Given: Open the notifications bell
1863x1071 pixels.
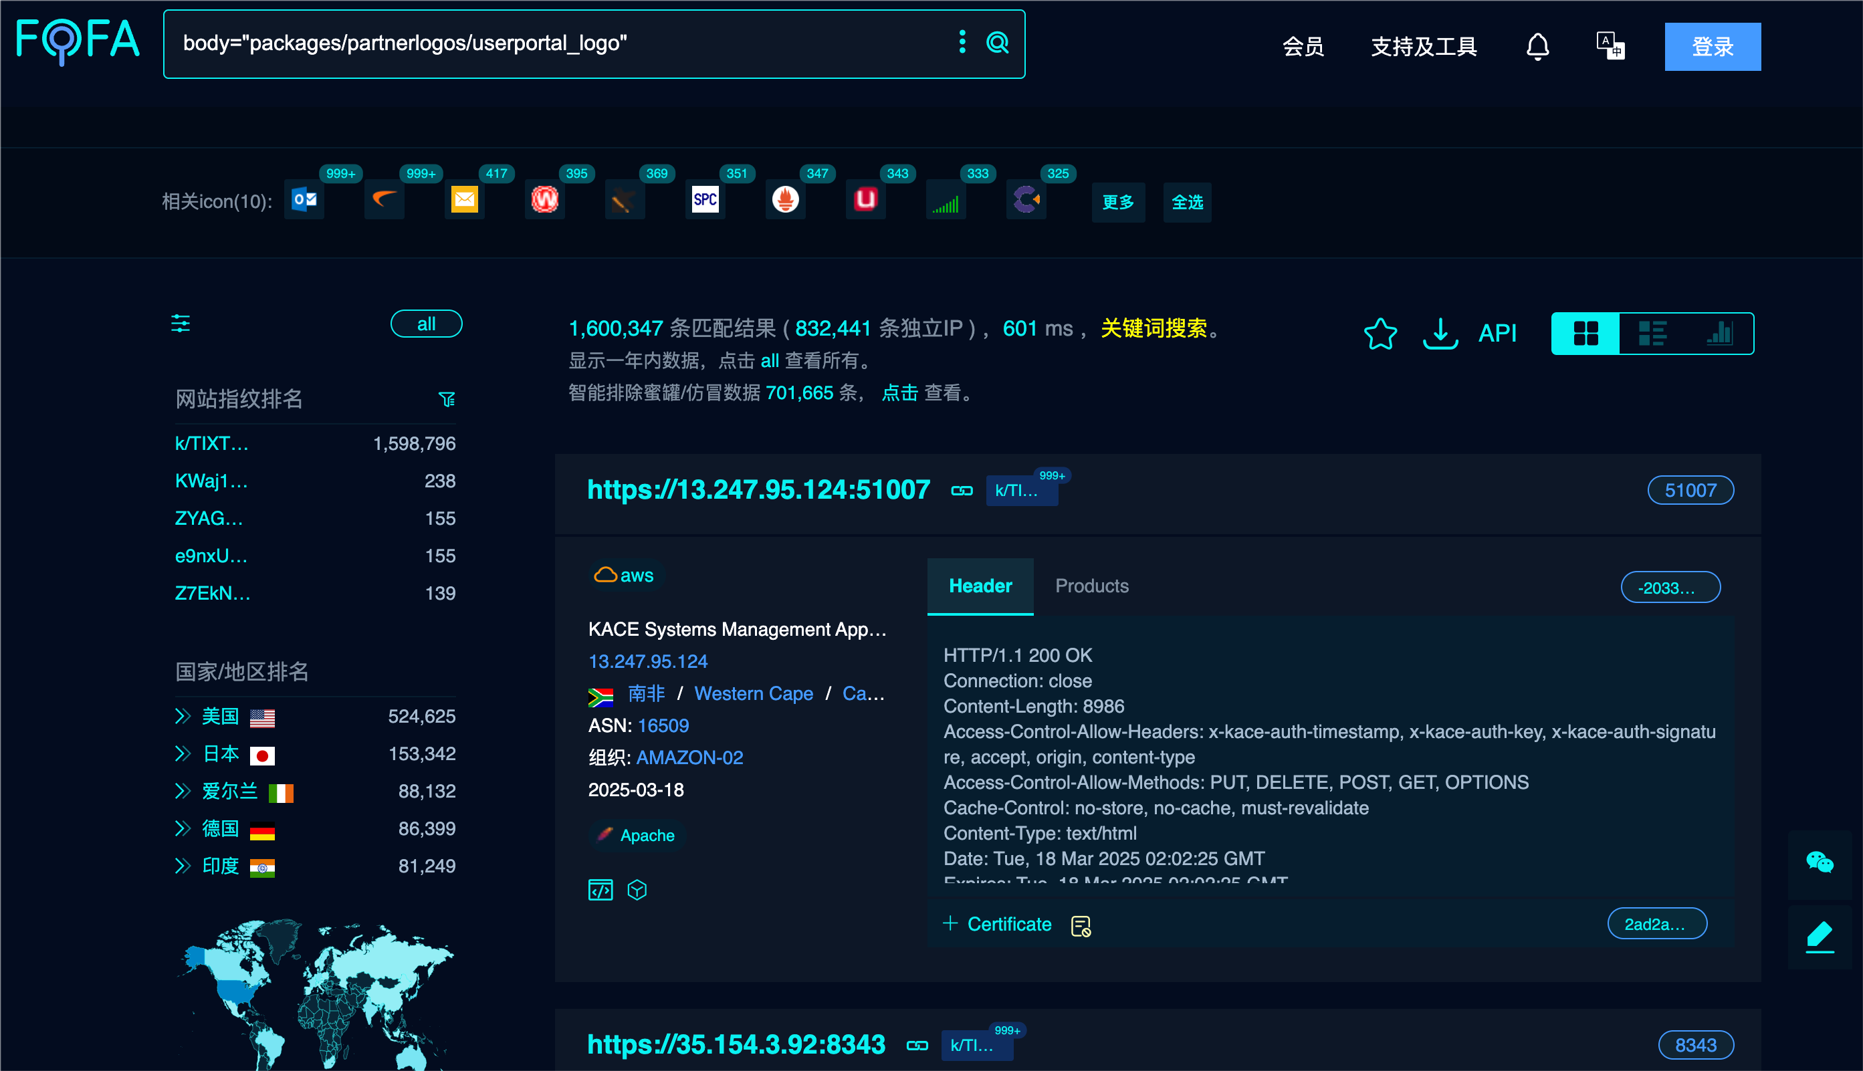Looking at the screenshot, I should [1537, 46].
